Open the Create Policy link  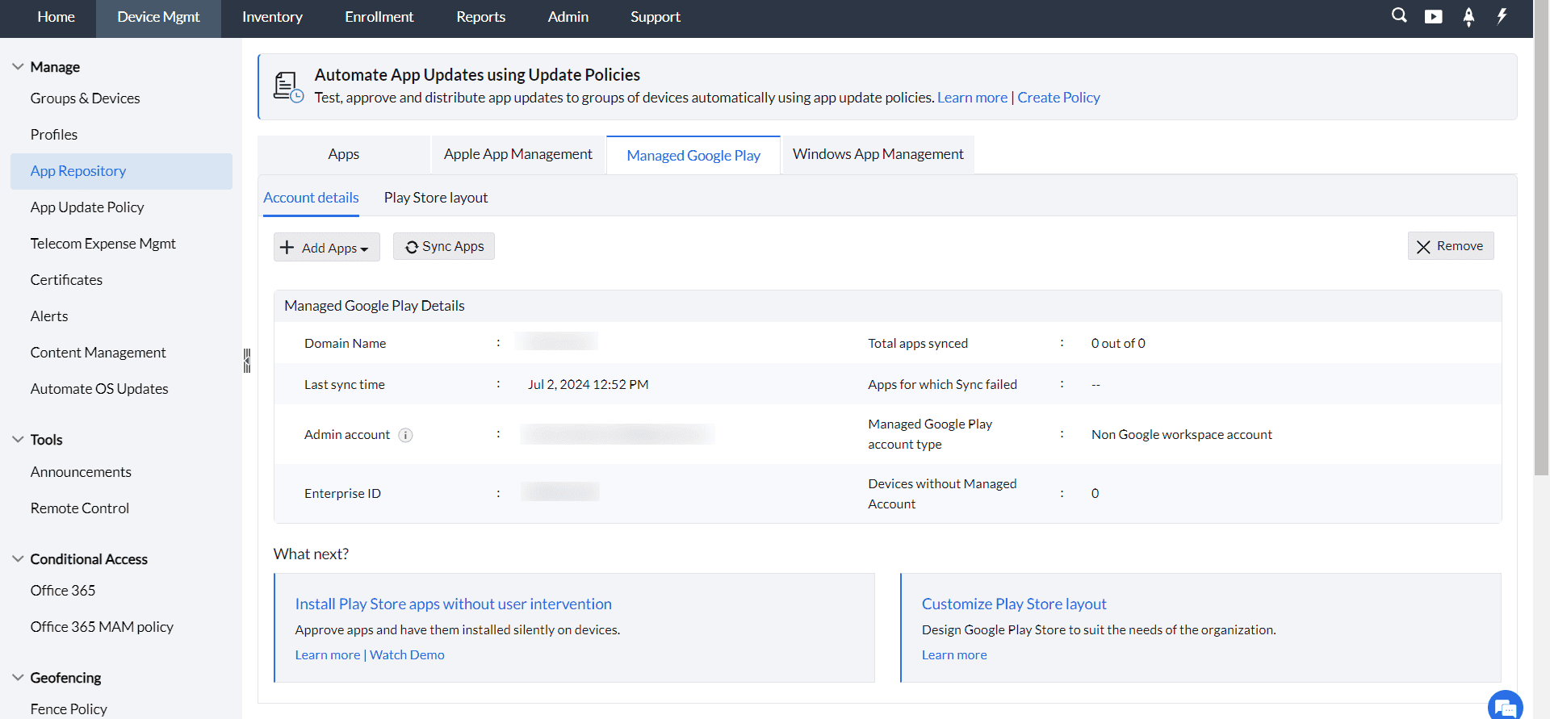pos(1058,98)
